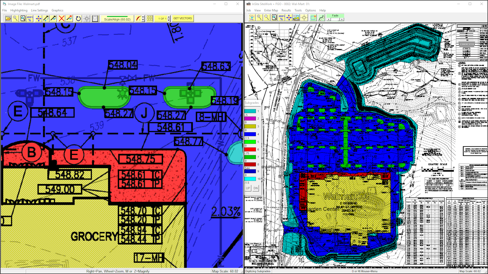Open the Tools menu
This screenshot has height=274, width=488.
point(298,10)
